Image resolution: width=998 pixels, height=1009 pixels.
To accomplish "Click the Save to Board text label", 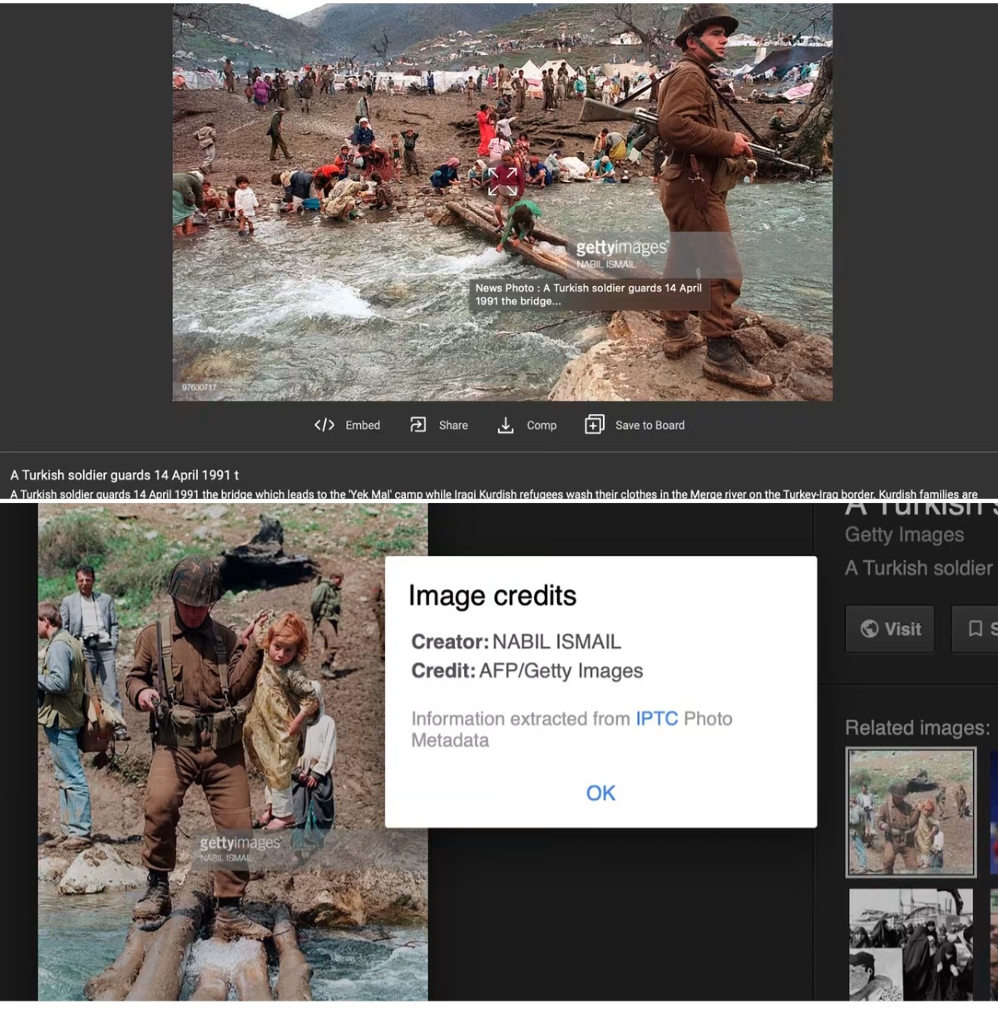I will [650, 426].
